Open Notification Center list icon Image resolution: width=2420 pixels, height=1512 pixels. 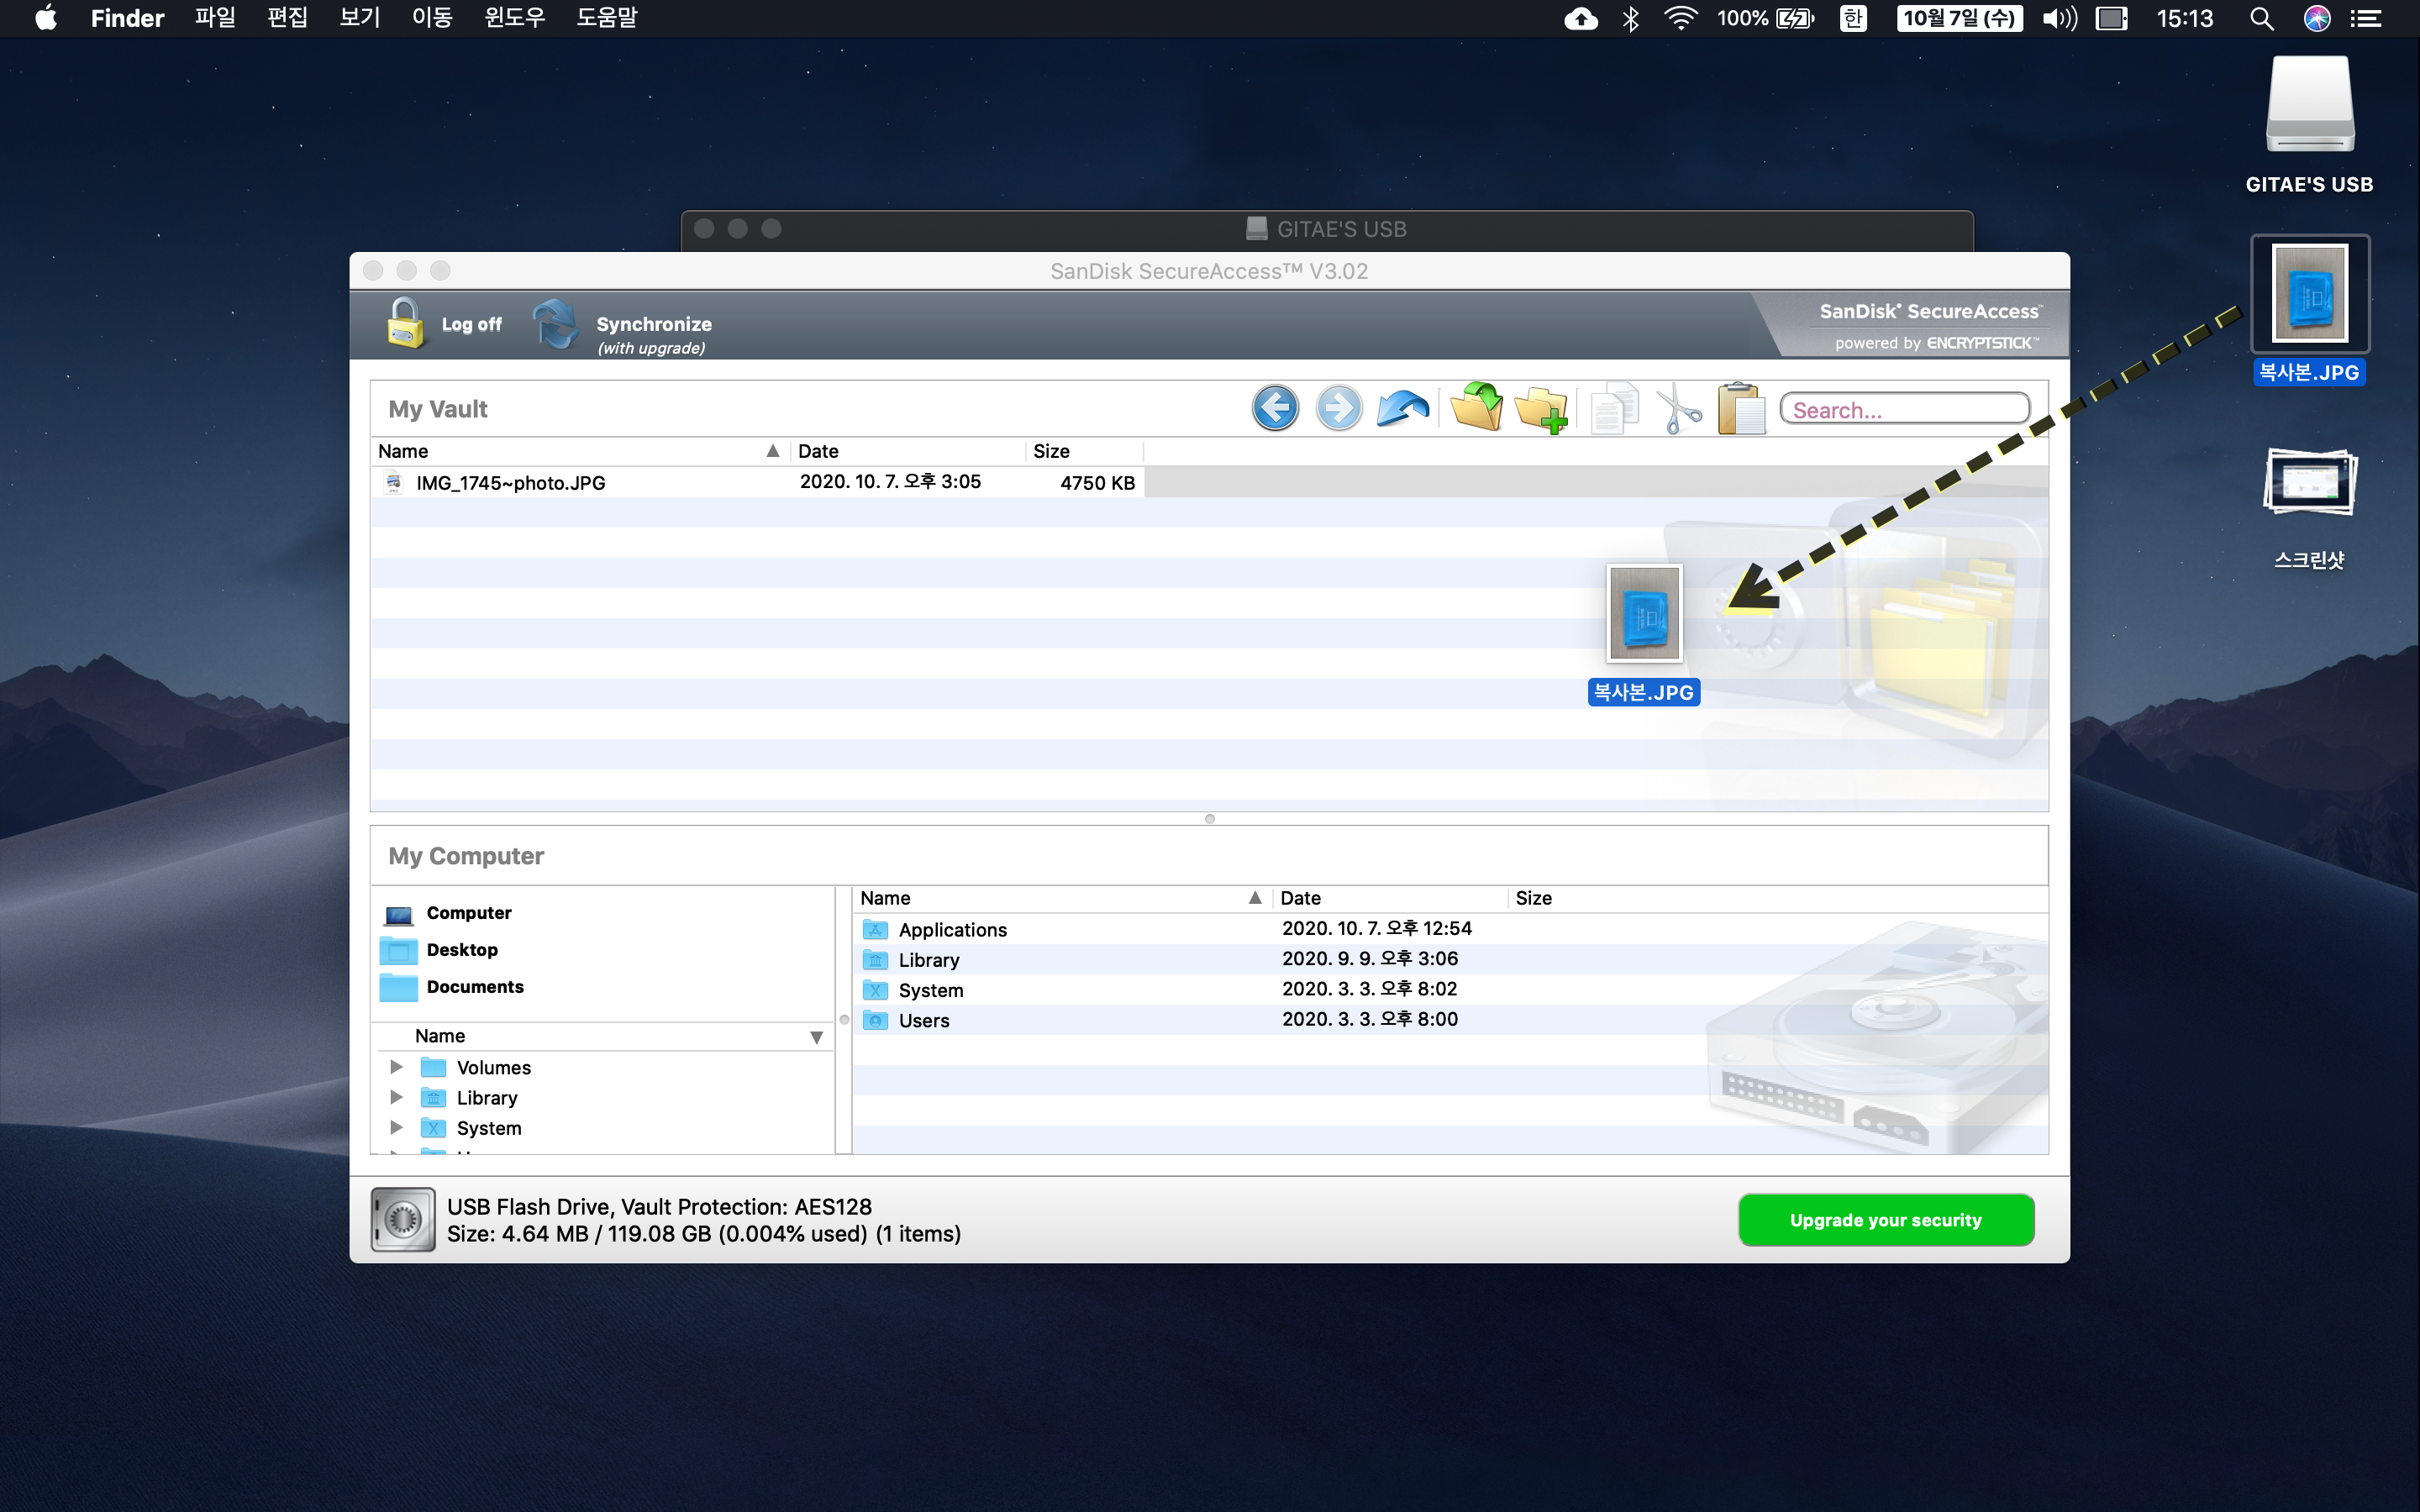2366,18
